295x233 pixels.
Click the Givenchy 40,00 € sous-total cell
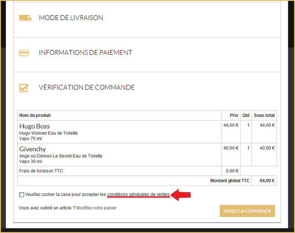pos(264,155)
